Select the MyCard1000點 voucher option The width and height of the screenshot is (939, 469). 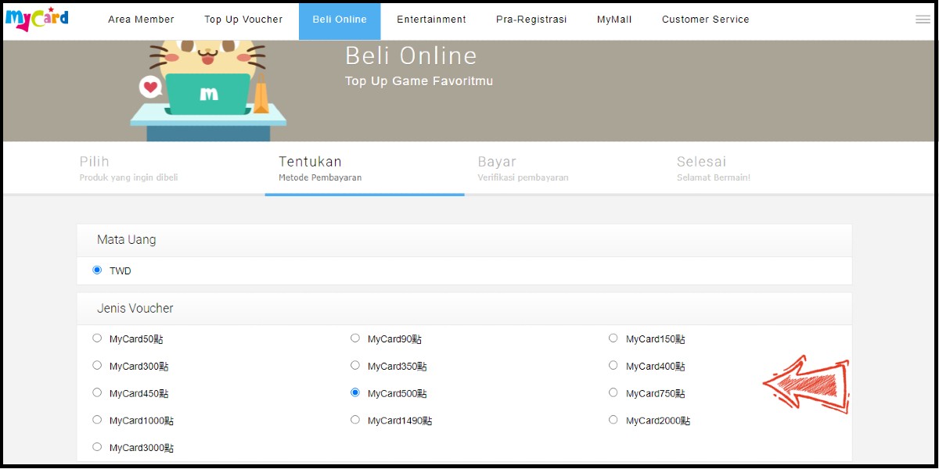click(x=97, y=420)
